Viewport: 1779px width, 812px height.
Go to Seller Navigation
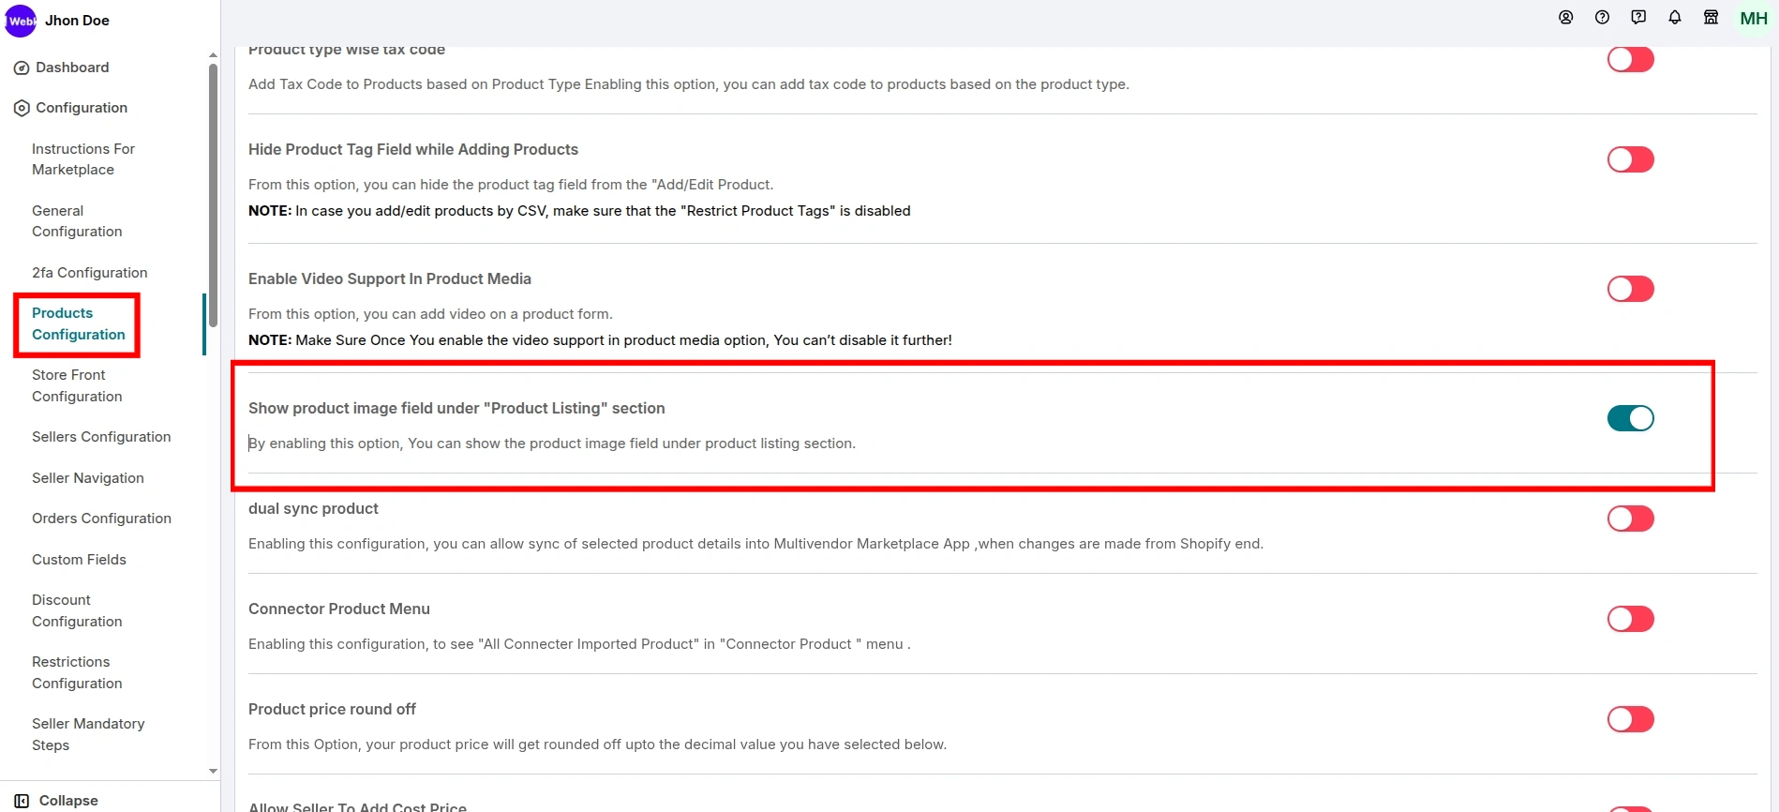(88, 478)
